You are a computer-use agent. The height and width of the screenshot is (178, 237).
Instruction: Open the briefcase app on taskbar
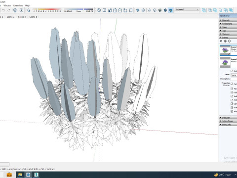(x=9, y=175)
